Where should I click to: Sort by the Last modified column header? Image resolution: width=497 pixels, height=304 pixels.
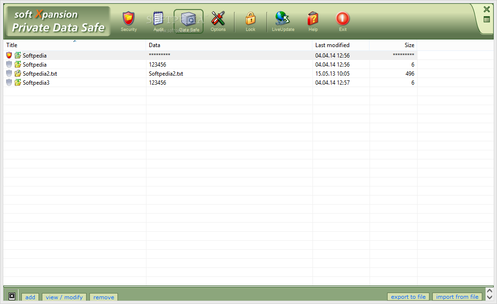pyautogui.click(x=341, y=45)
